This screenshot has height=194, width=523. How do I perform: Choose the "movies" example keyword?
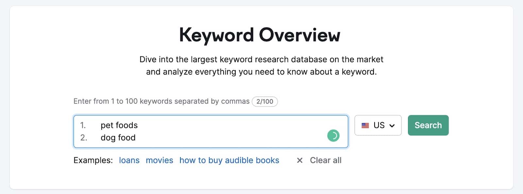(x=160, y=160)
